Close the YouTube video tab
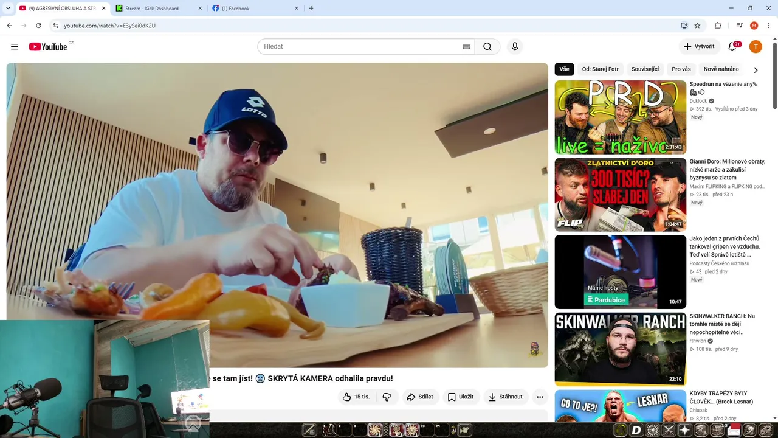Viewport: 778px width, 438px height. 103,9
